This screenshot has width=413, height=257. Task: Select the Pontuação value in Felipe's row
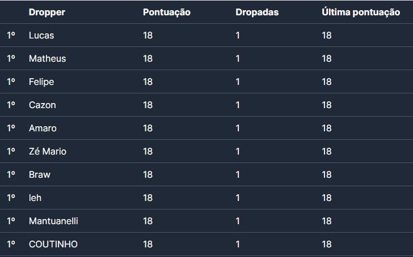point(148,82)
